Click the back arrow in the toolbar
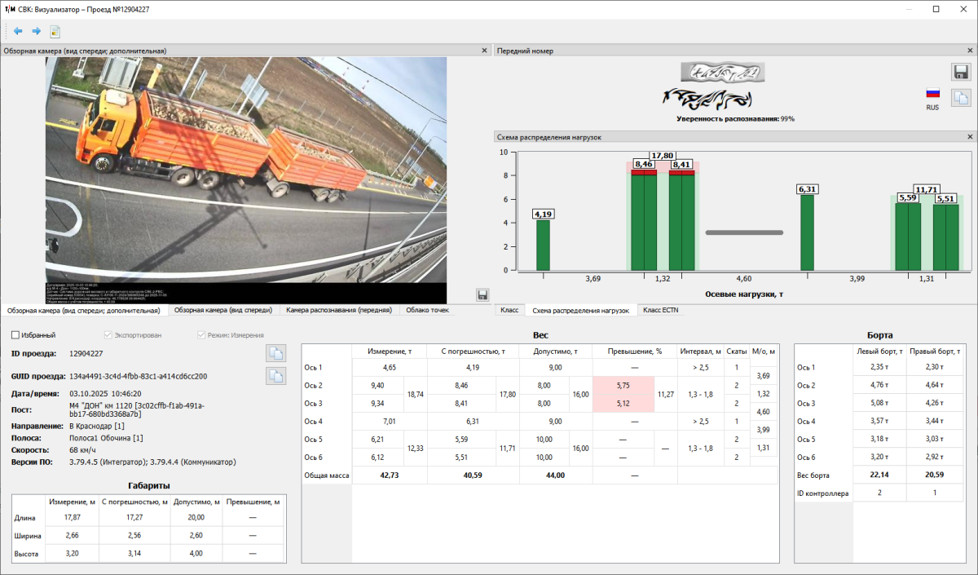Viewport: 978px width, 575px height. pos(18,32)
